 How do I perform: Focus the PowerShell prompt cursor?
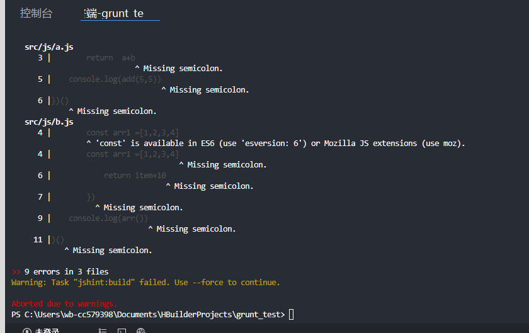[x=292, y=315]
